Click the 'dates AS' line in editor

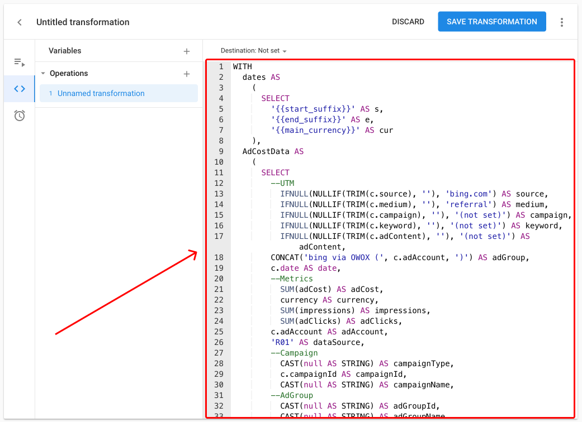[x=261, y=77]
